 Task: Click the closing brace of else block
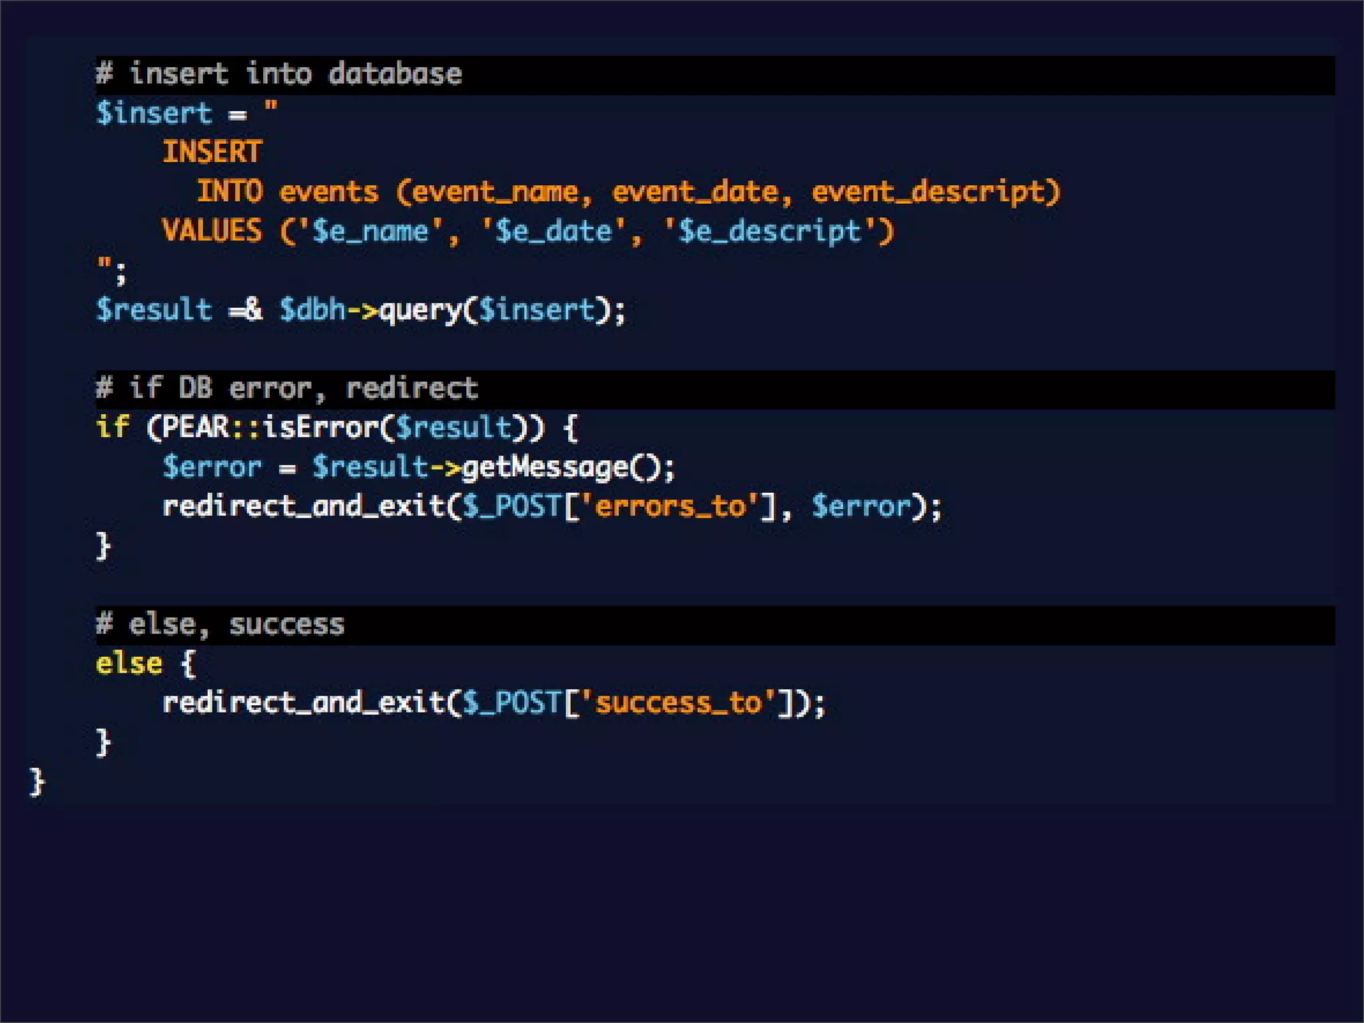click(103, 742)
